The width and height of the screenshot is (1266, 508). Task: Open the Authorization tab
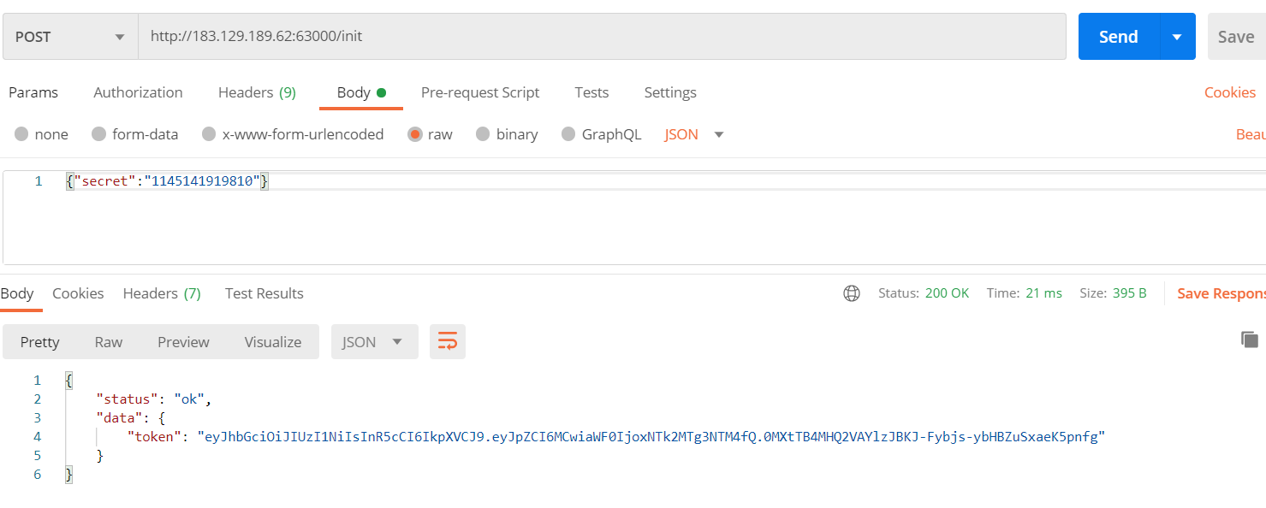tap(138, 92)
